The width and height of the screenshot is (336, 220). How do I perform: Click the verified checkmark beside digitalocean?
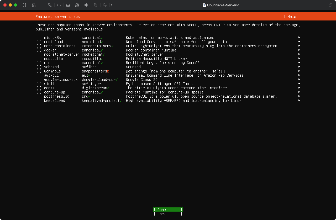coord(108,88)
